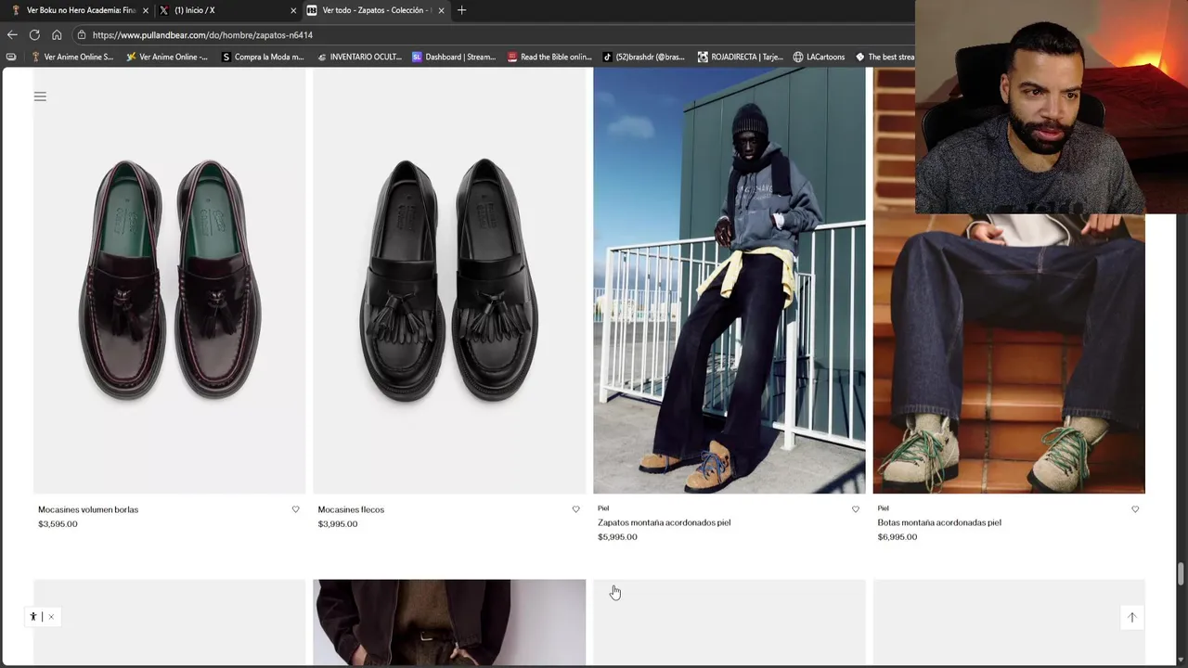Click Piel label above Zapatos montaña
The width and height of the screenshot is (1188, 668).
coord(603,508)
